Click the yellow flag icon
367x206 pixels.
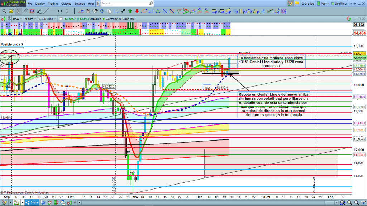click(x=297, y=3)
